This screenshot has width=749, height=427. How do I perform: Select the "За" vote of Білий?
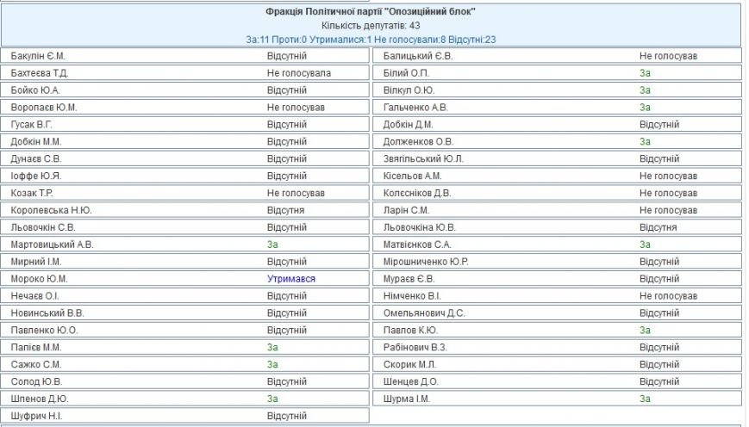(645, 73)
